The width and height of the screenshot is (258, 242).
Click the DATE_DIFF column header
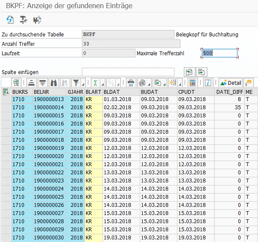coord(229,91)
